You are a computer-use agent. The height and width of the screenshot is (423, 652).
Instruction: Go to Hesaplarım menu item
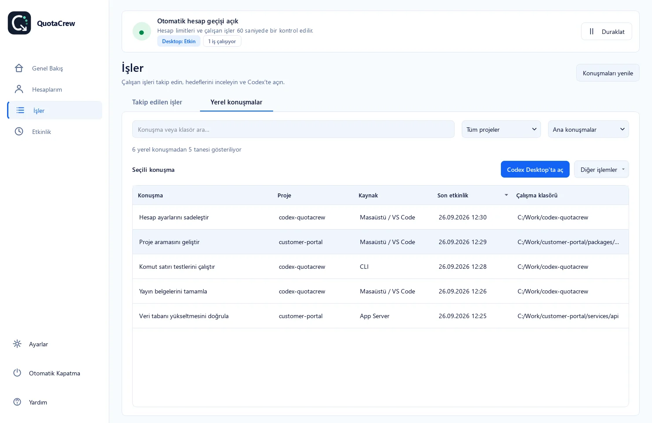[55, 89]
